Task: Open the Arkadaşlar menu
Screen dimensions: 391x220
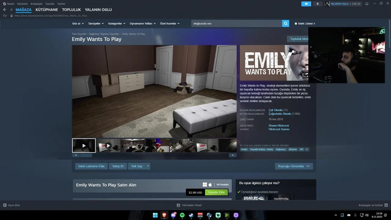Action: click(x=37, y=4)
